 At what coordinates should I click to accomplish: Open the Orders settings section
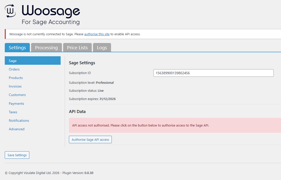point(14,69)
